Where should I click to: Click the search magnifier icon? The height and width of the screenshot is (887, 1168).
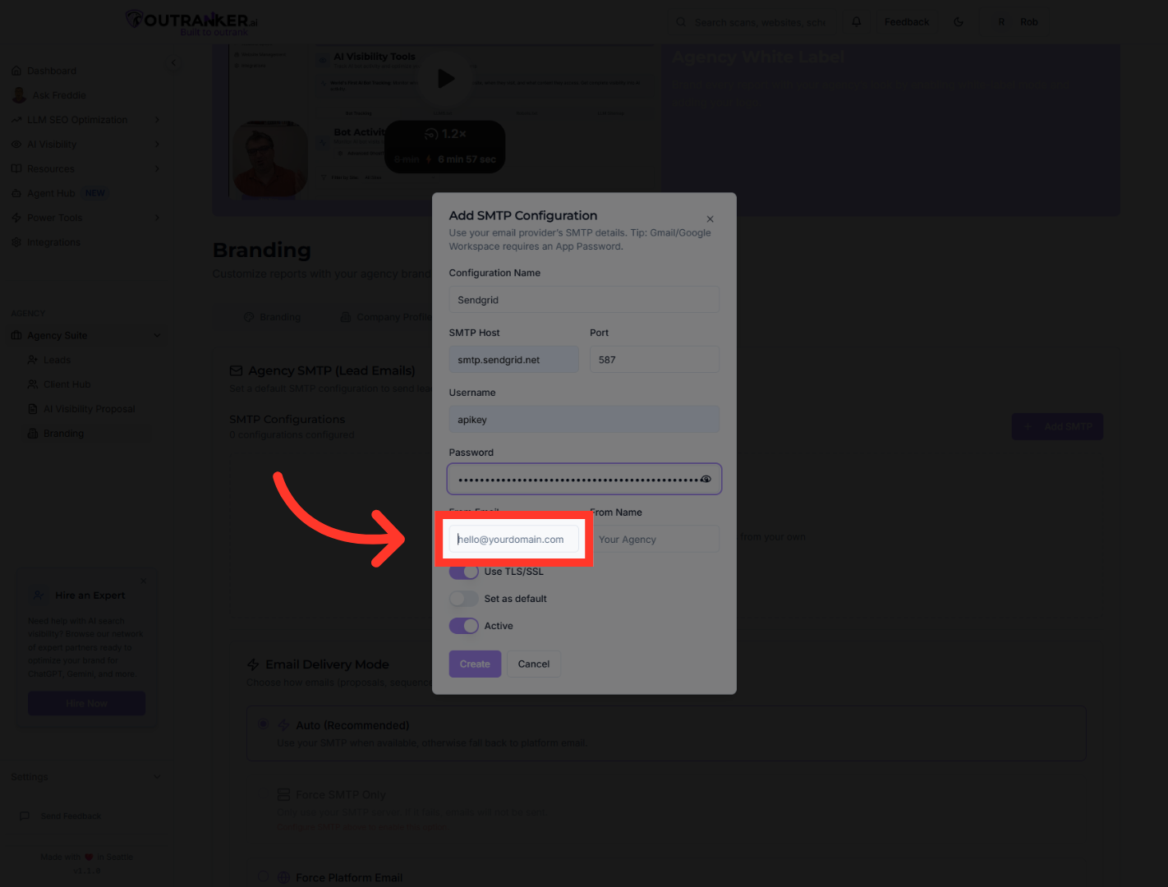tap(681, 22)
